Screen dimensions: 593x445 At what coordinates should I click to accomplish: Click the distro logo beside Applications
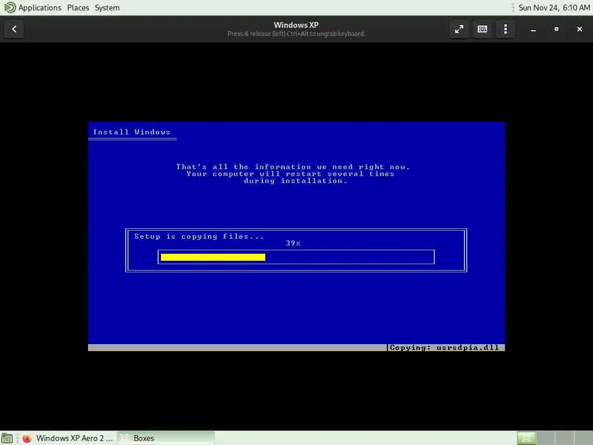(x=9, y=8)
